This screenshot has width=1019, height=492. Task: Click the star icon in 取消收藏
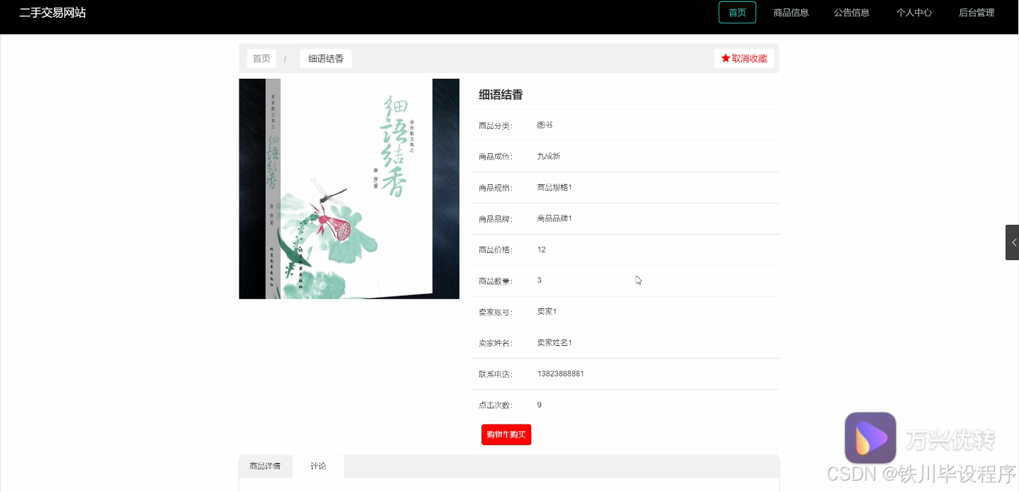(726, 58)
